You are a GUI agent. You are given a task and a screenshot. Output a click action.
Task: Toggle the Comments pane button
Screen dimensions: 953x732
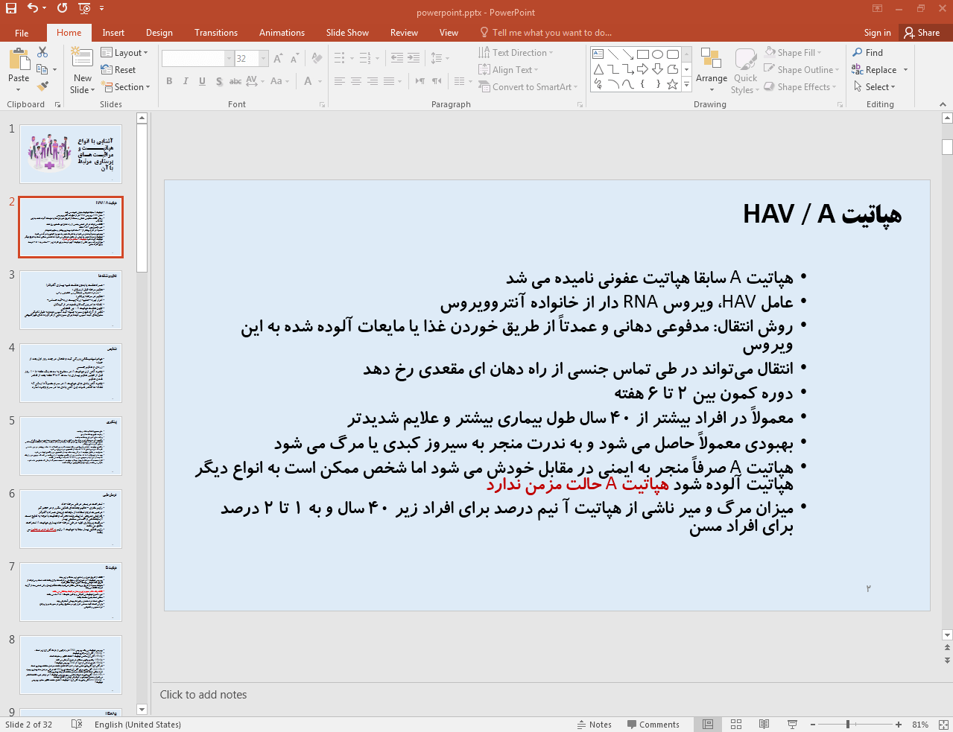(653, 725)
